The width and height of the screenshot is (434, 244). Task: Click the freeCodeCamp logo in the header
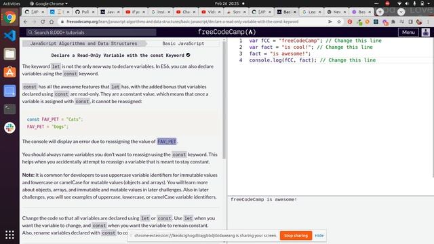pyautogui.click(x=226, y=32)
